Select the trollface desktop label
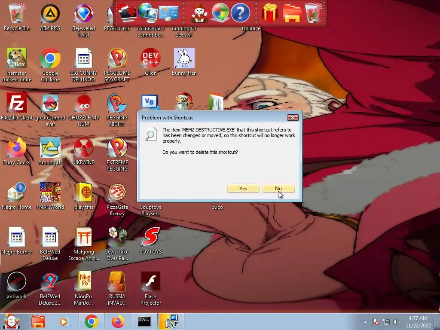The width and height of the screenshot is (440, 330). pos(251,28)
